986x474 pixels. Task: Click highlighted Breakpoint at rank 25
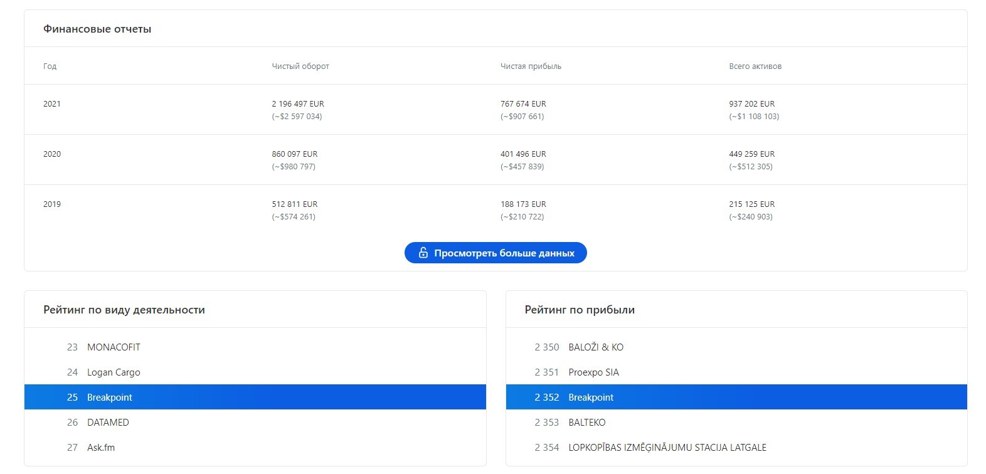point(110,398)
